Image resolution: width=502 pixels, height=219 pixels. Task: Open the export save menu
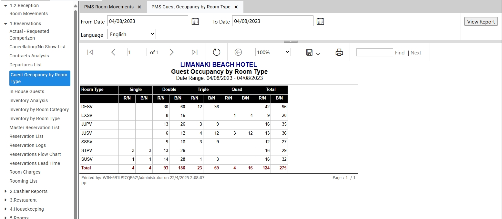click(x=313, y=52)
